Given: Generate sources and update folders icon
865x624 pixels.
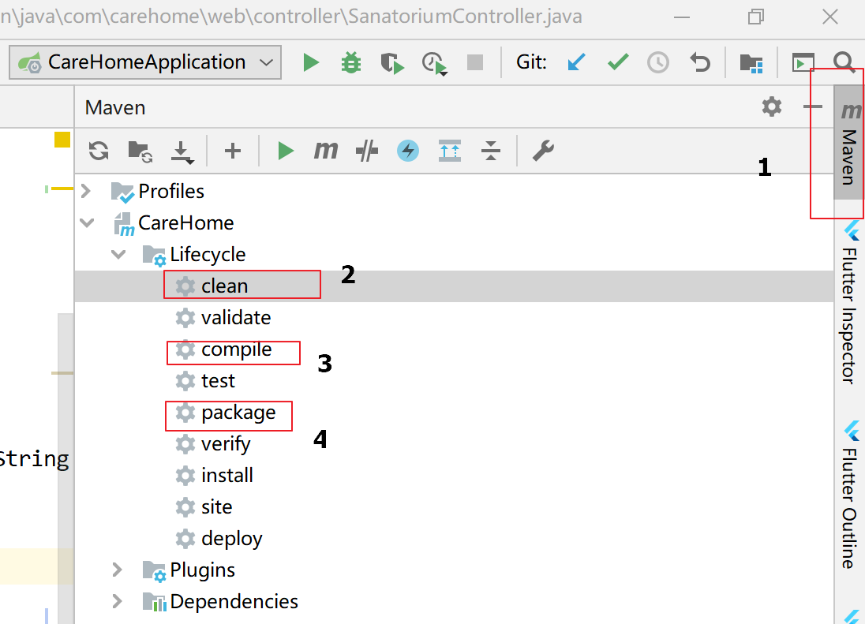Looking at the screenshot, I should pyautogui.click(x=140, y=151).
